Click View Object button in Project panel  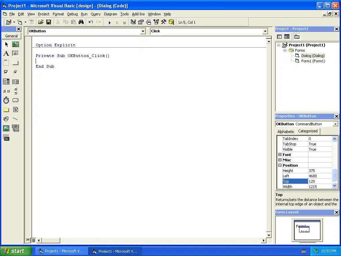pos(287,37)
